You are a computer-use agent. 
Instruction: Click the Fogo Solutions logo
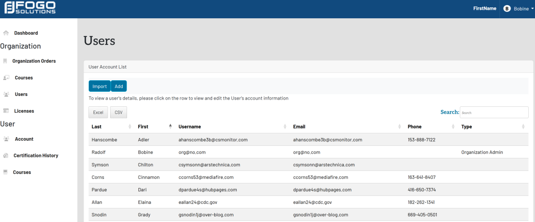coord(30,8)
